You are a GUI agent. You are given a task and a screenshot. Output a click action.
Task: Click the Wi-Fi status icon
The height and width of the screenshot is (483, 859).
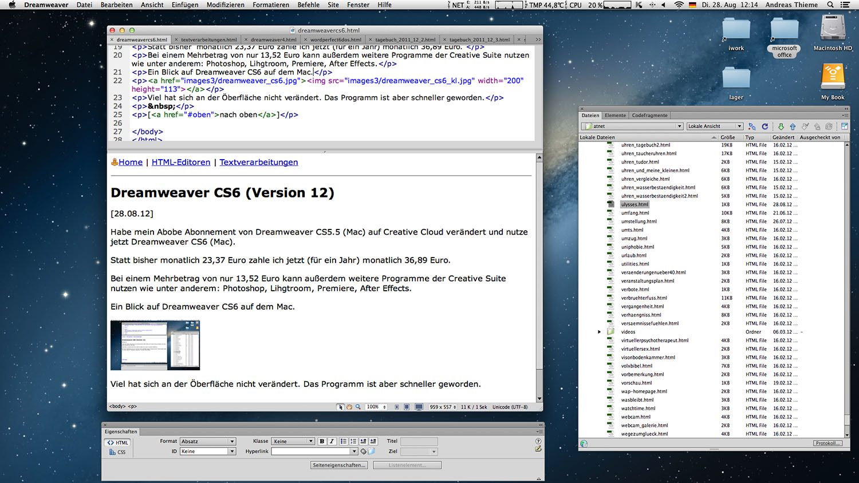679,5
